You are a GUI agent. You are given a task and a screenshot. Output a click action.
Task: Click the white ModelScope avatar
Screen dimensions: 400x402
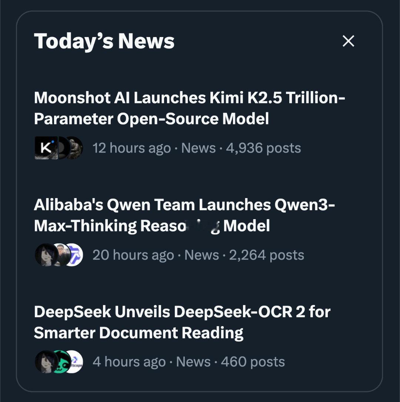click(74, 362)
